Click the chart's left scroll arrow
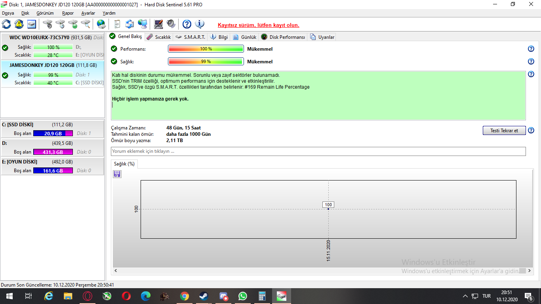Image resolution: width=541 pixels, height=304 pixels. coord(116,271)
